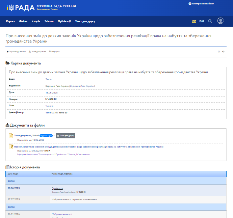
Task: Click the small circle icon beside the share icon
Action: [219, 52]
